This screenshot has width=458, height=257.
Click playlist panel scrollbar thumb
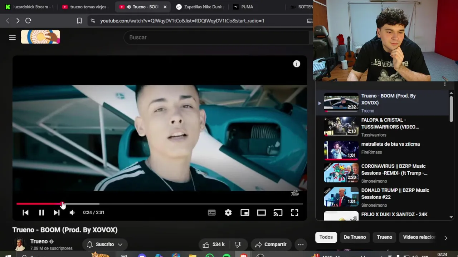pos(451,109)
